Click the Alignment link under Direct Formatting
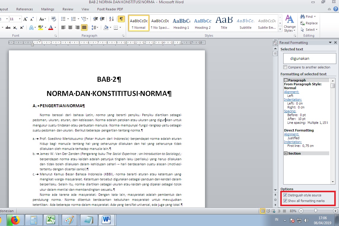Screen dimensions: 339x226 pyautogui.click(x=292, y=134)
